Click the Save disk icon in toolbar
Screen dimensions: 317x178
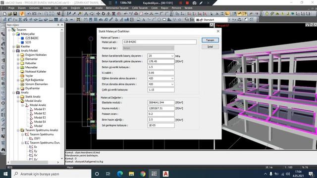coord(15,14)
